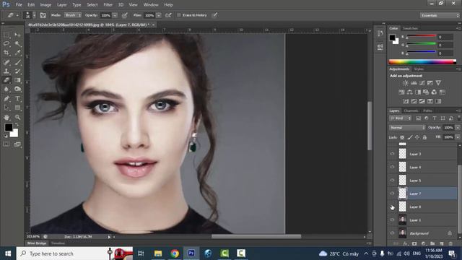Add a Photo Filter adjustment
This screenshot has height=260, width=462.
click(x=426, y=92)
